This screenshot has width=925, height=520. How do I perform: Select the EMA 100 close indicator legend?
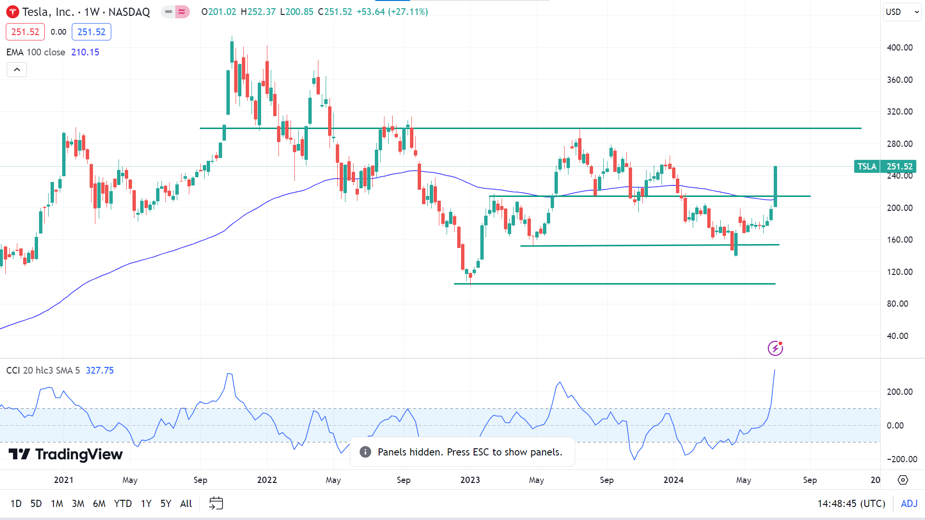[36, 52]
